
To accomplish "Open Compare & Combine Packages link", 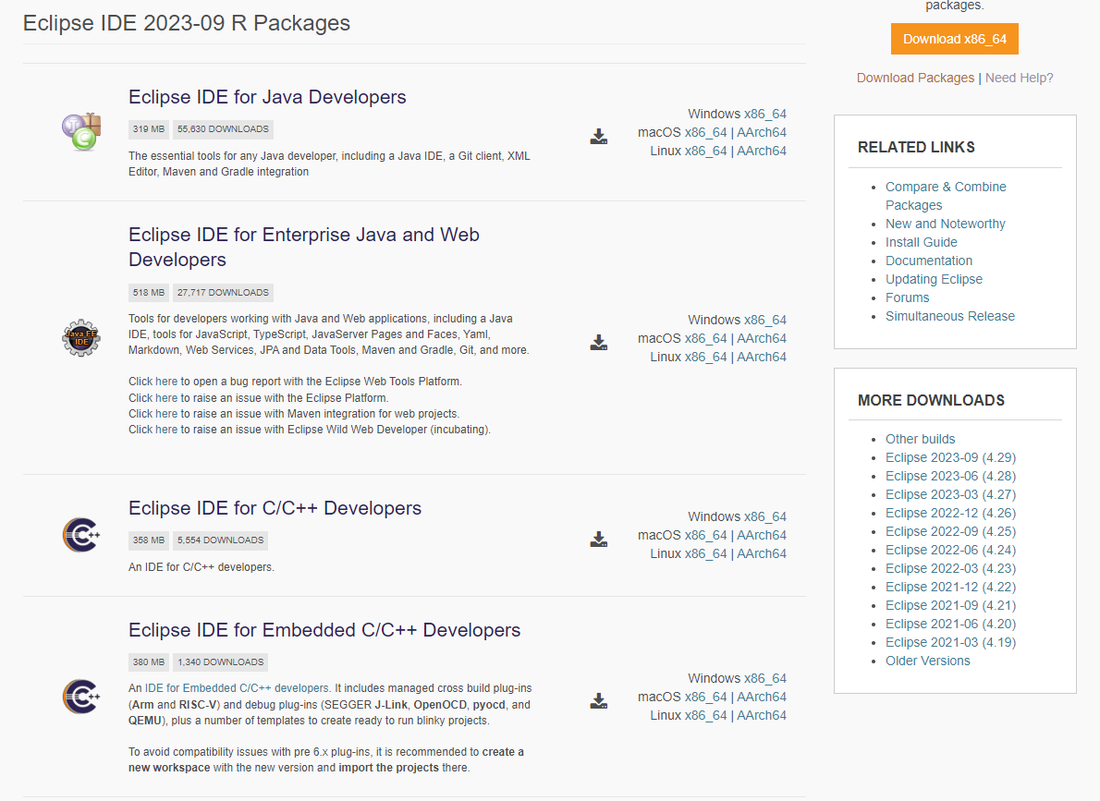I will click(x=946, y=196).
